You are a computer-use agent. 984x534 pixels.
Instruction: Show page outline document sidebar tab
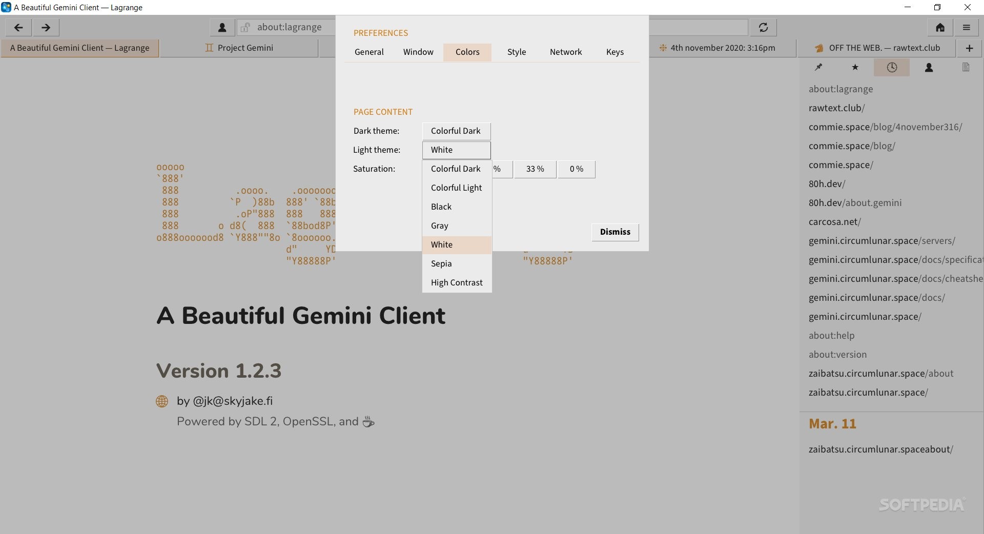[966, 67]
